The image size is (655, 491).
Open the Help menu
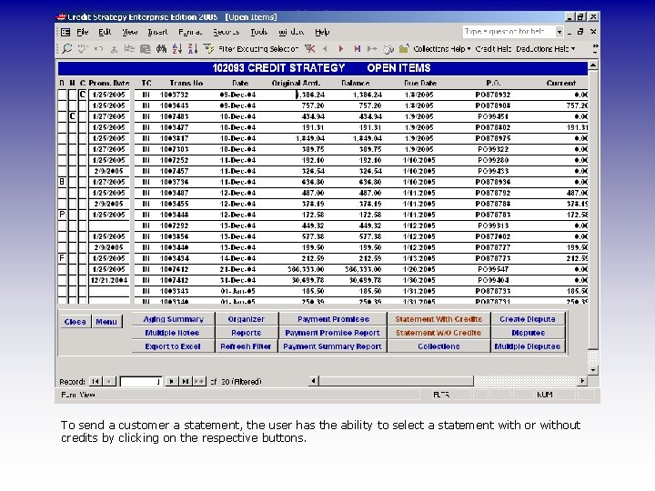(322, 32)
